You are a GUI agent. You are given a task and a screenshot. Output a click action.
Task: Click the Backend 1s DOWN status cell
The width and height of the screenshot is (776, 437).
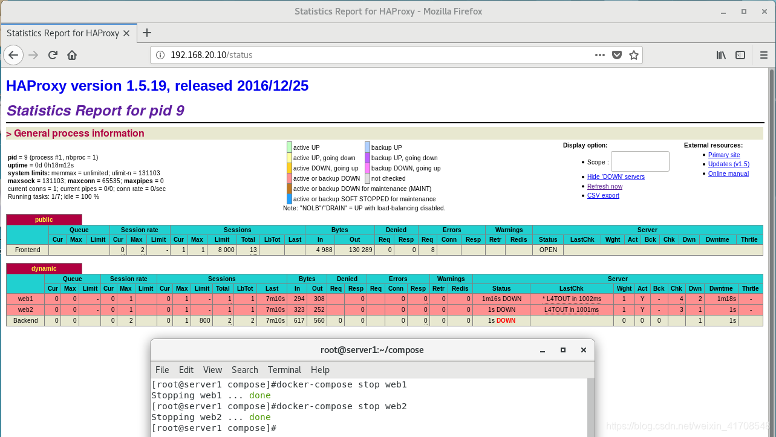click(501, 320)
